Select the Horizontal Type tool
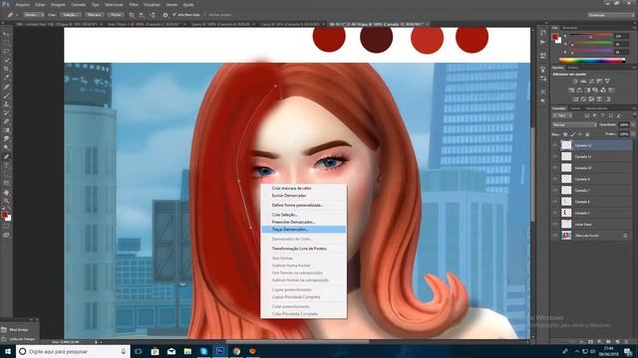 6,166
